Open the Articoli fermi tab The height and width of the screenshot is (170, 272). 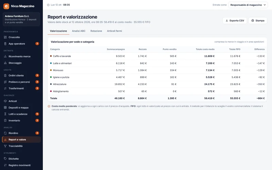point(115,31)
